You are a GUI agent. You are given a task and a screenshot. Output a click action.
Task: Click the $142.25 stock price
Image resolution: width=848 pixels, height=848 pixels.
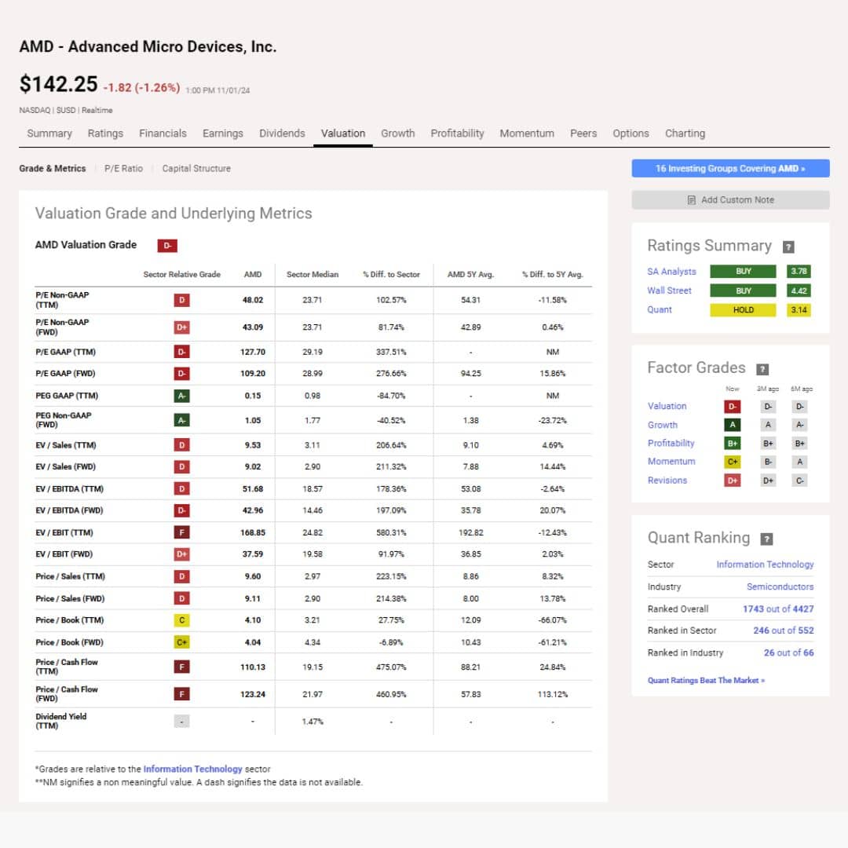tap(58, 84)
